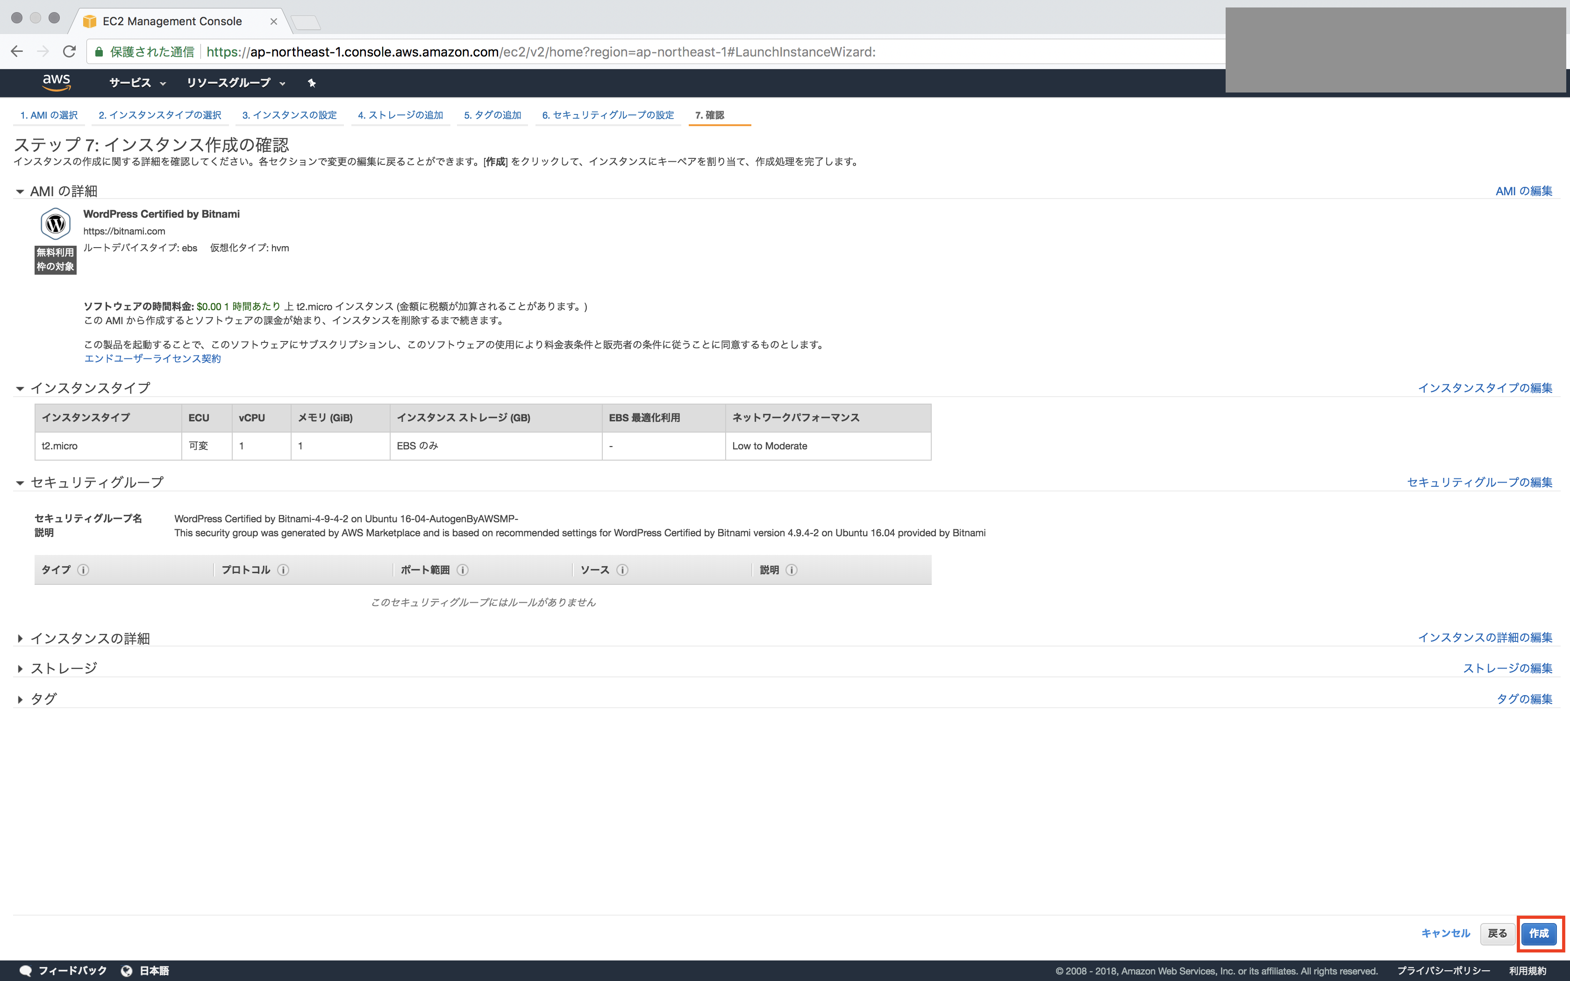The height and width of the screenshot is (981, 1570).
Task: Click the フィードバック speech bubble icon
Action: tap(25, 971)
